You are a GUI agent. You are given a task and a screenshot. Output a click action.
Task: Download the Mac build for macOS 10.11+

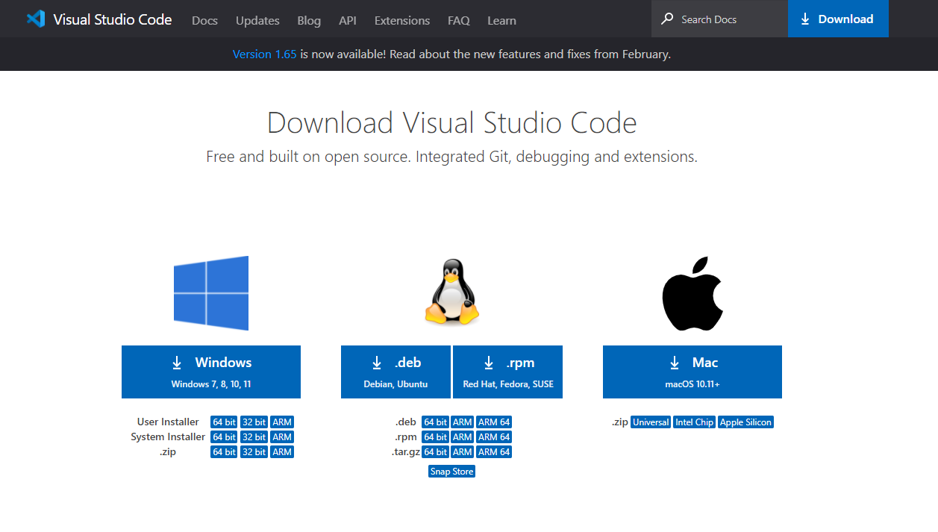692,372
